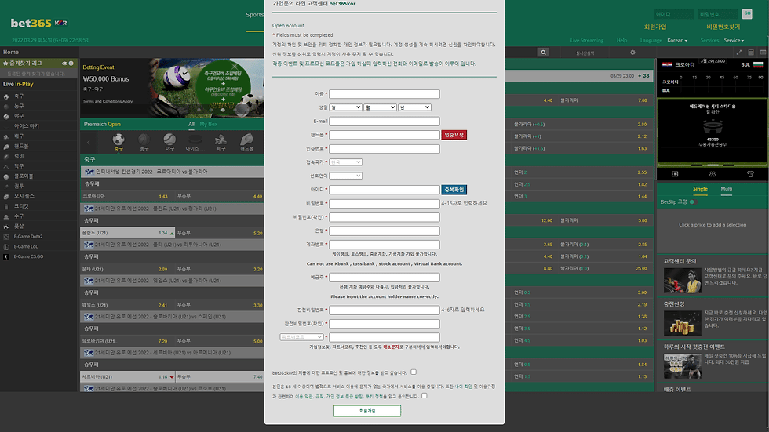
Task: Click the expand arrows icon above match tracker
Action: point(739,53)
